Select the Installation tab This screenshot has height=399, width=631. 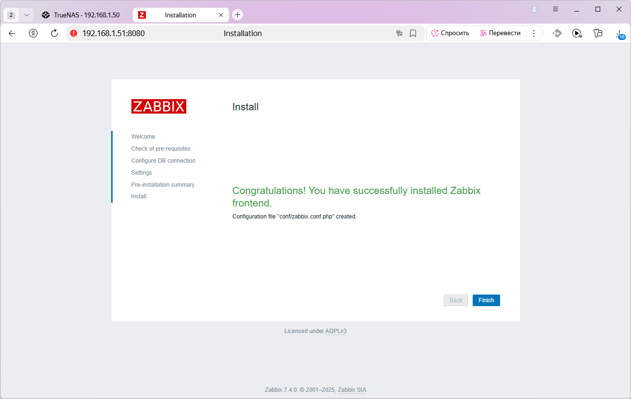coord(180,15)
